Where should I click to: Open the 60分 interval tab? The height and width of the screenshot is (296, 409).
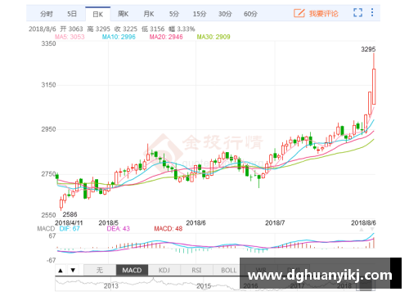click(250, 14)
